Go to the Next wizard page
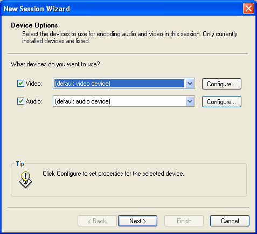 pyautogui.click(x=137, y=221)
